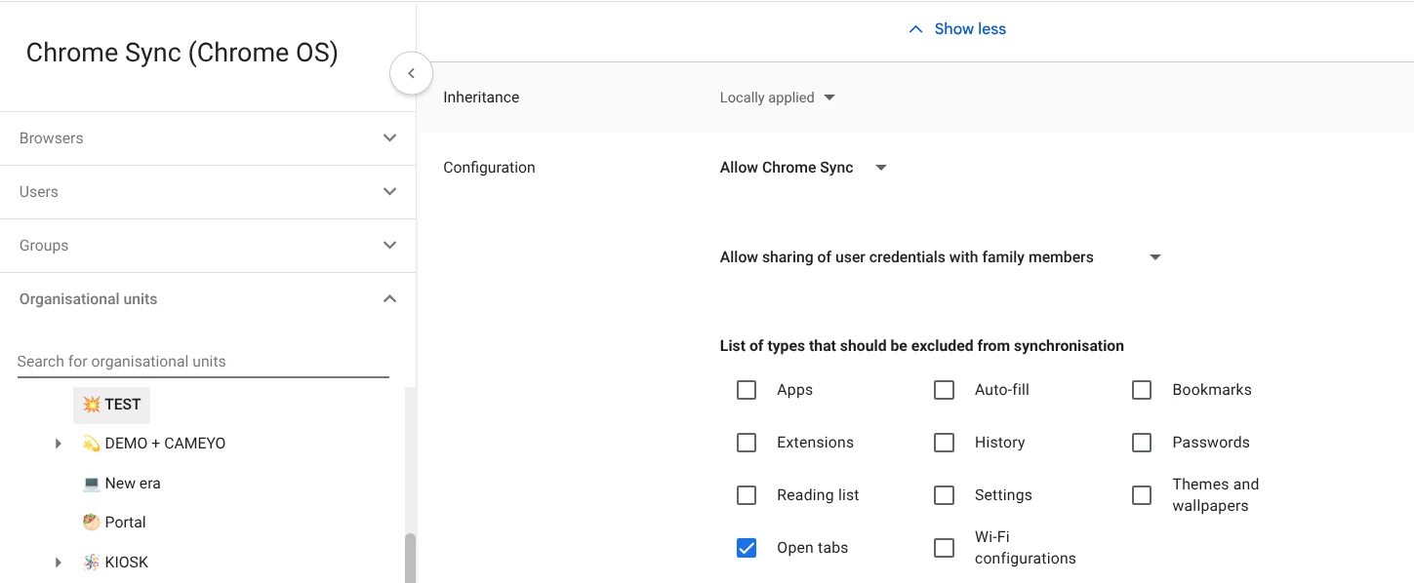The width and height of the screenshot is (1414, 583).
Task: Expand the KIOSK organisational unit arrow
Action: click(59, 563)
